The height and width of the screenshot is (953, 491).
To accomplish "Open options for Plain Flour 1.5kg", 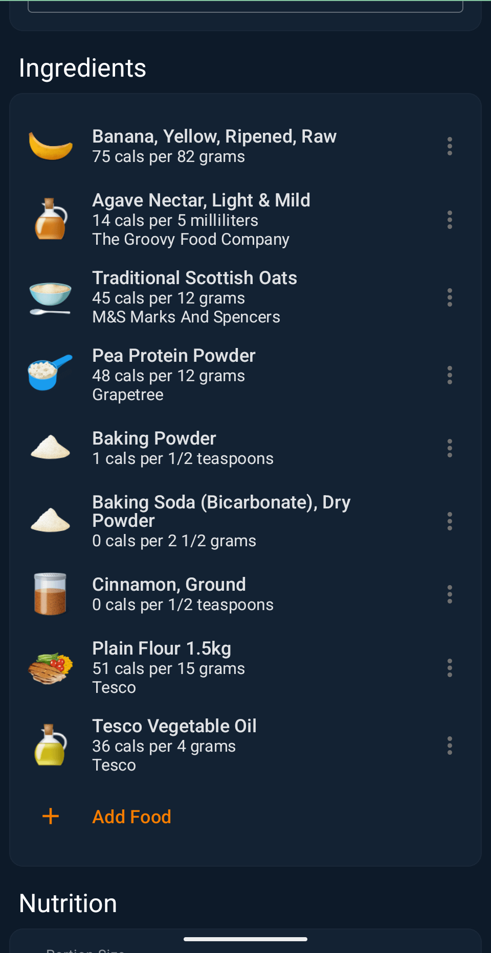I will coord(450,668).
